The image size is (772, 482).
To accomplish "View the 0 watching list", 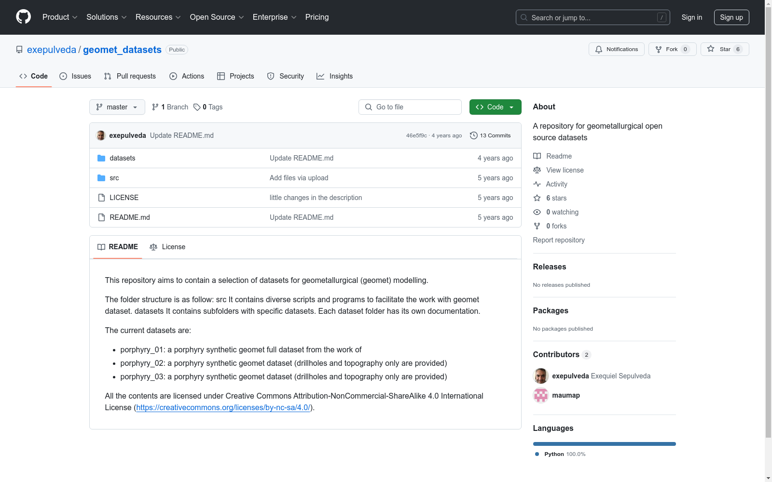I will coord(556,212).
